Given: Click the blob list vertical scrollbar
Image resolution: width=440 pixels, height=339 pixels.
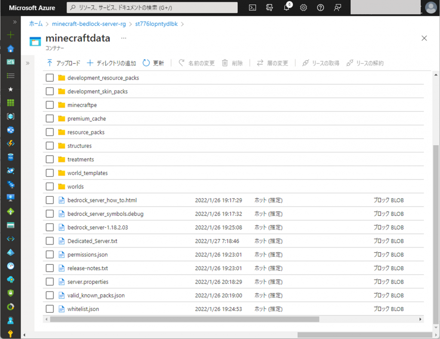Looking at the screenshot, I should (436, 234).
